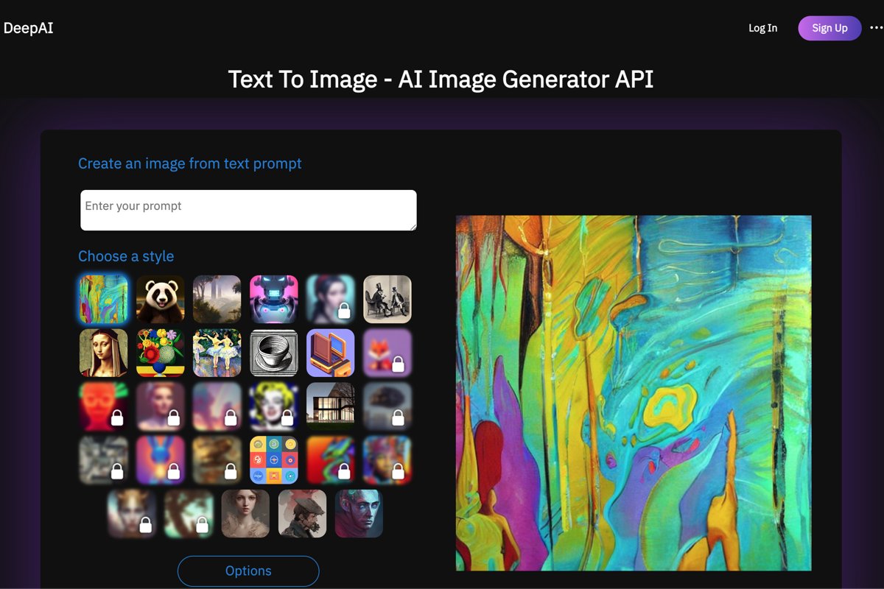Select the panda style thumbnail
Screen dimensions: 884x589
[x=161, y=300]
